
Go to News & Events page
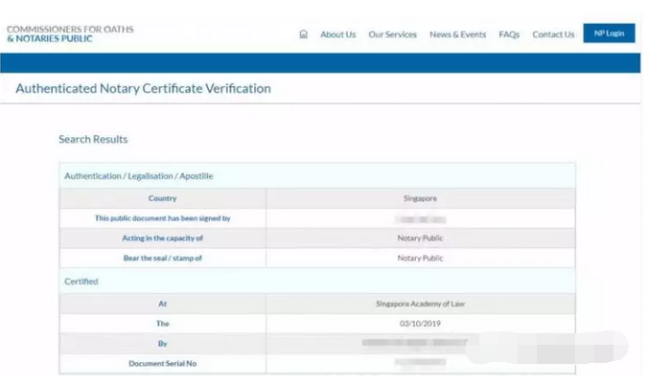click(457, 34)
